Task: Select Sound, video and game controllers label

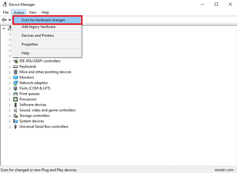Action: (48, 110)
